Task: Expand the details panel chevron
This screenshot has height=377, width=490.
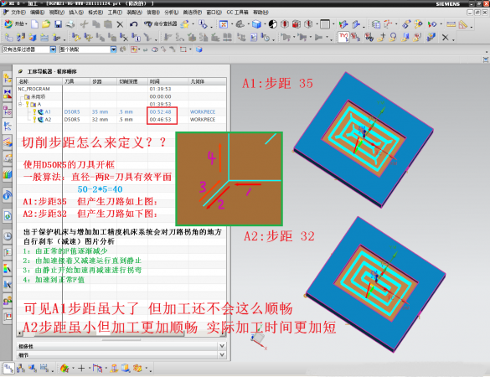Action: point(222,355)
